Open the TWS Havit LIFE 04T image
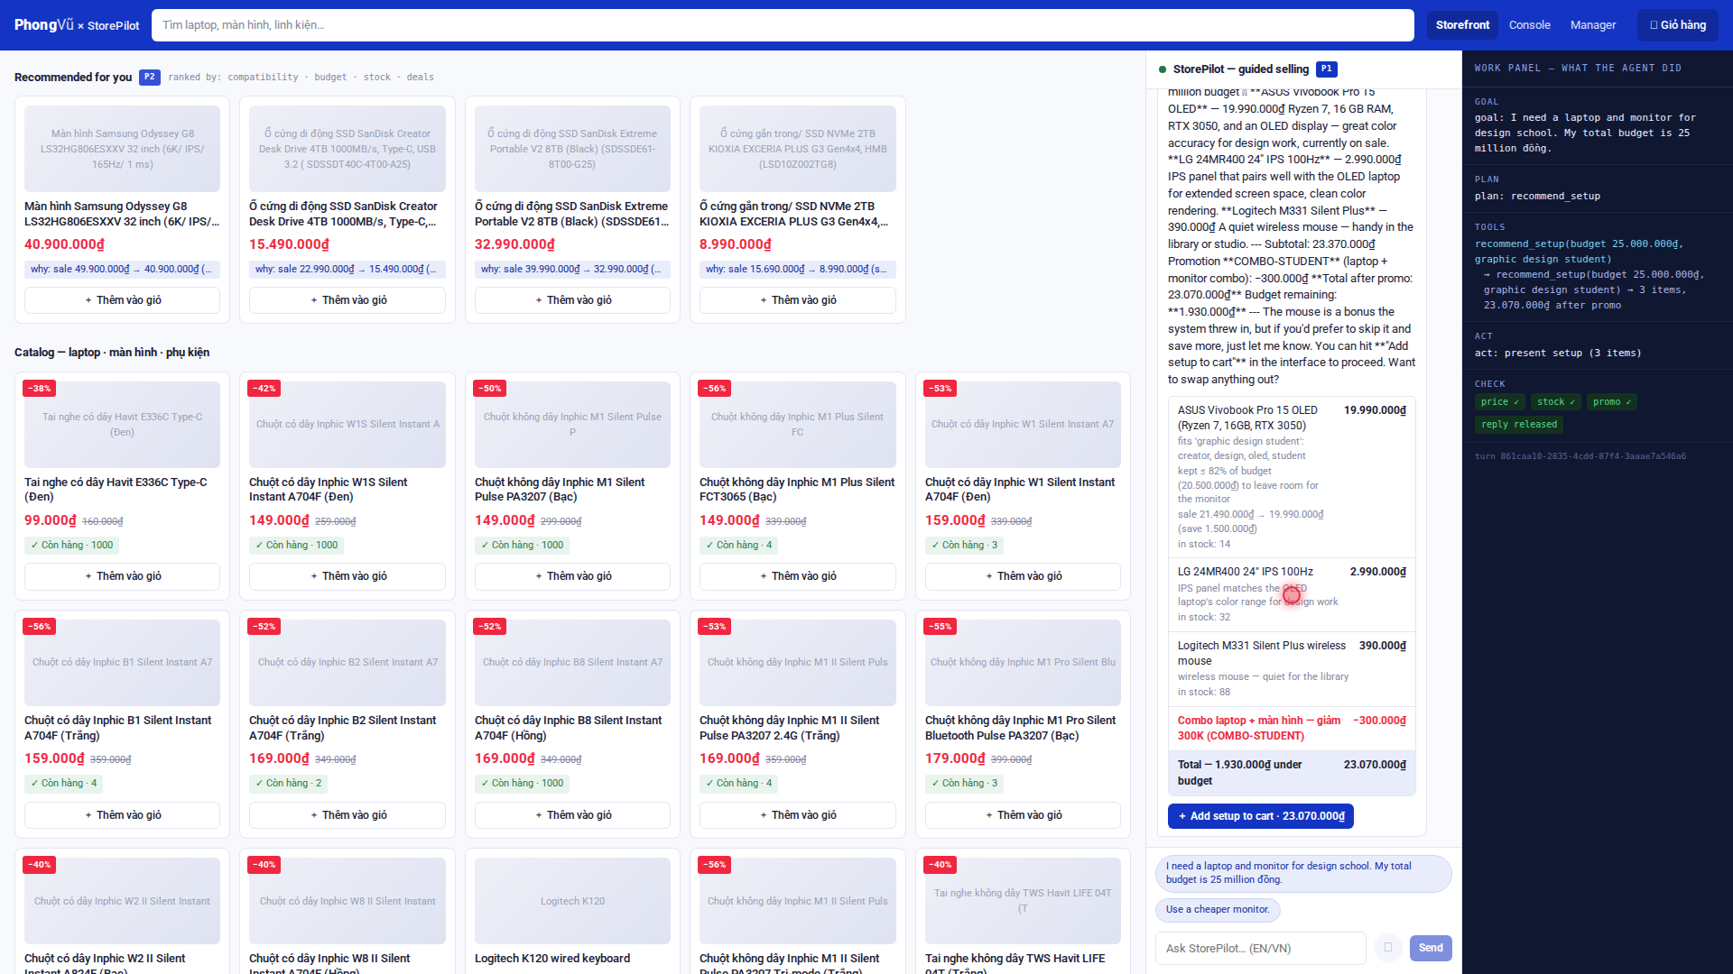 click(x=1023, y=901)
